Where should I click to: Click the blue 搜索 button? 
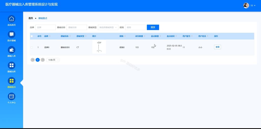[153, 27]
